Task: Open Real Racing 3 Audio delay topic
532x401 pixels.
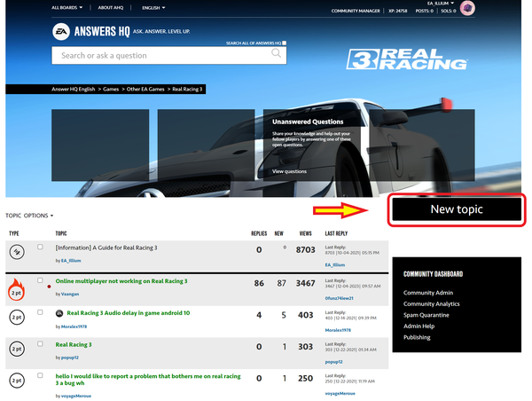Action: tap(129, 313)
